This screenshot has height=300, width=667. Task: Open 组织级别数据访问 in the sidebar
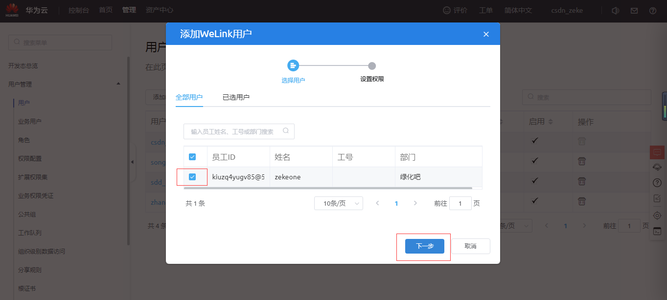42,251
